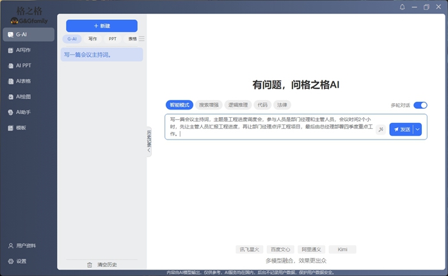Select the 逻辑推理 mode
Screen dimensions: 448x276
(x=237, y=105)
